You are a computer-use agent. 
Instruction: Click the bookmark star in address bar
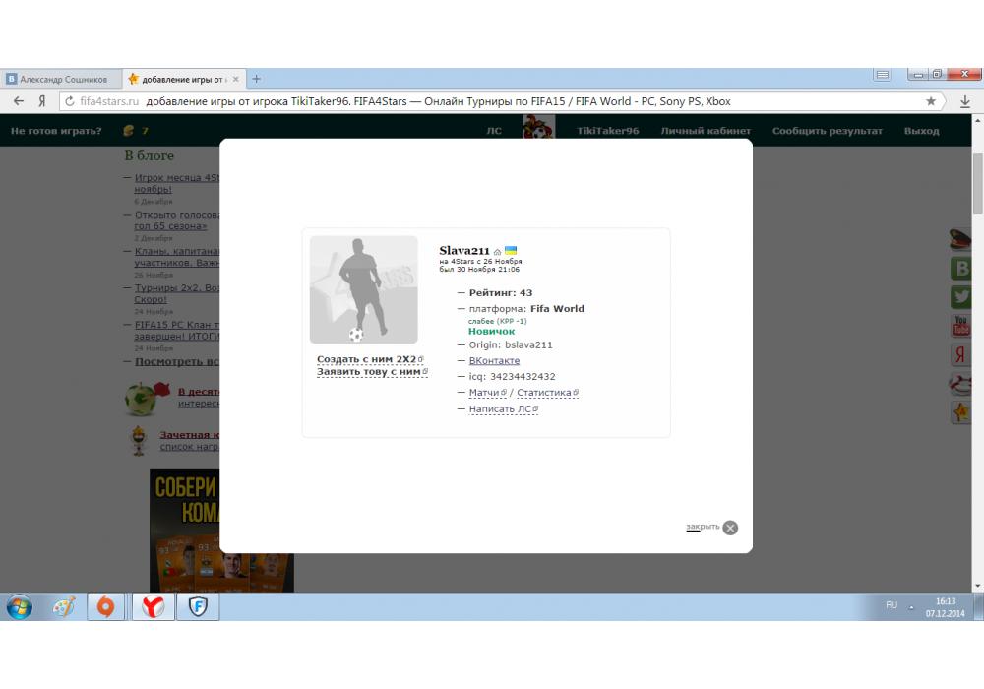click(x=931, y=101)
